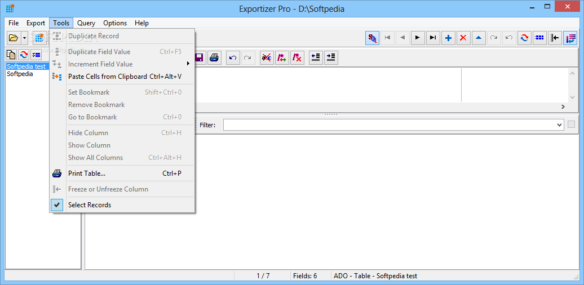Click the blue grid columns icon
The height and width of the screenshot is (285, 584).
[539, 38]
